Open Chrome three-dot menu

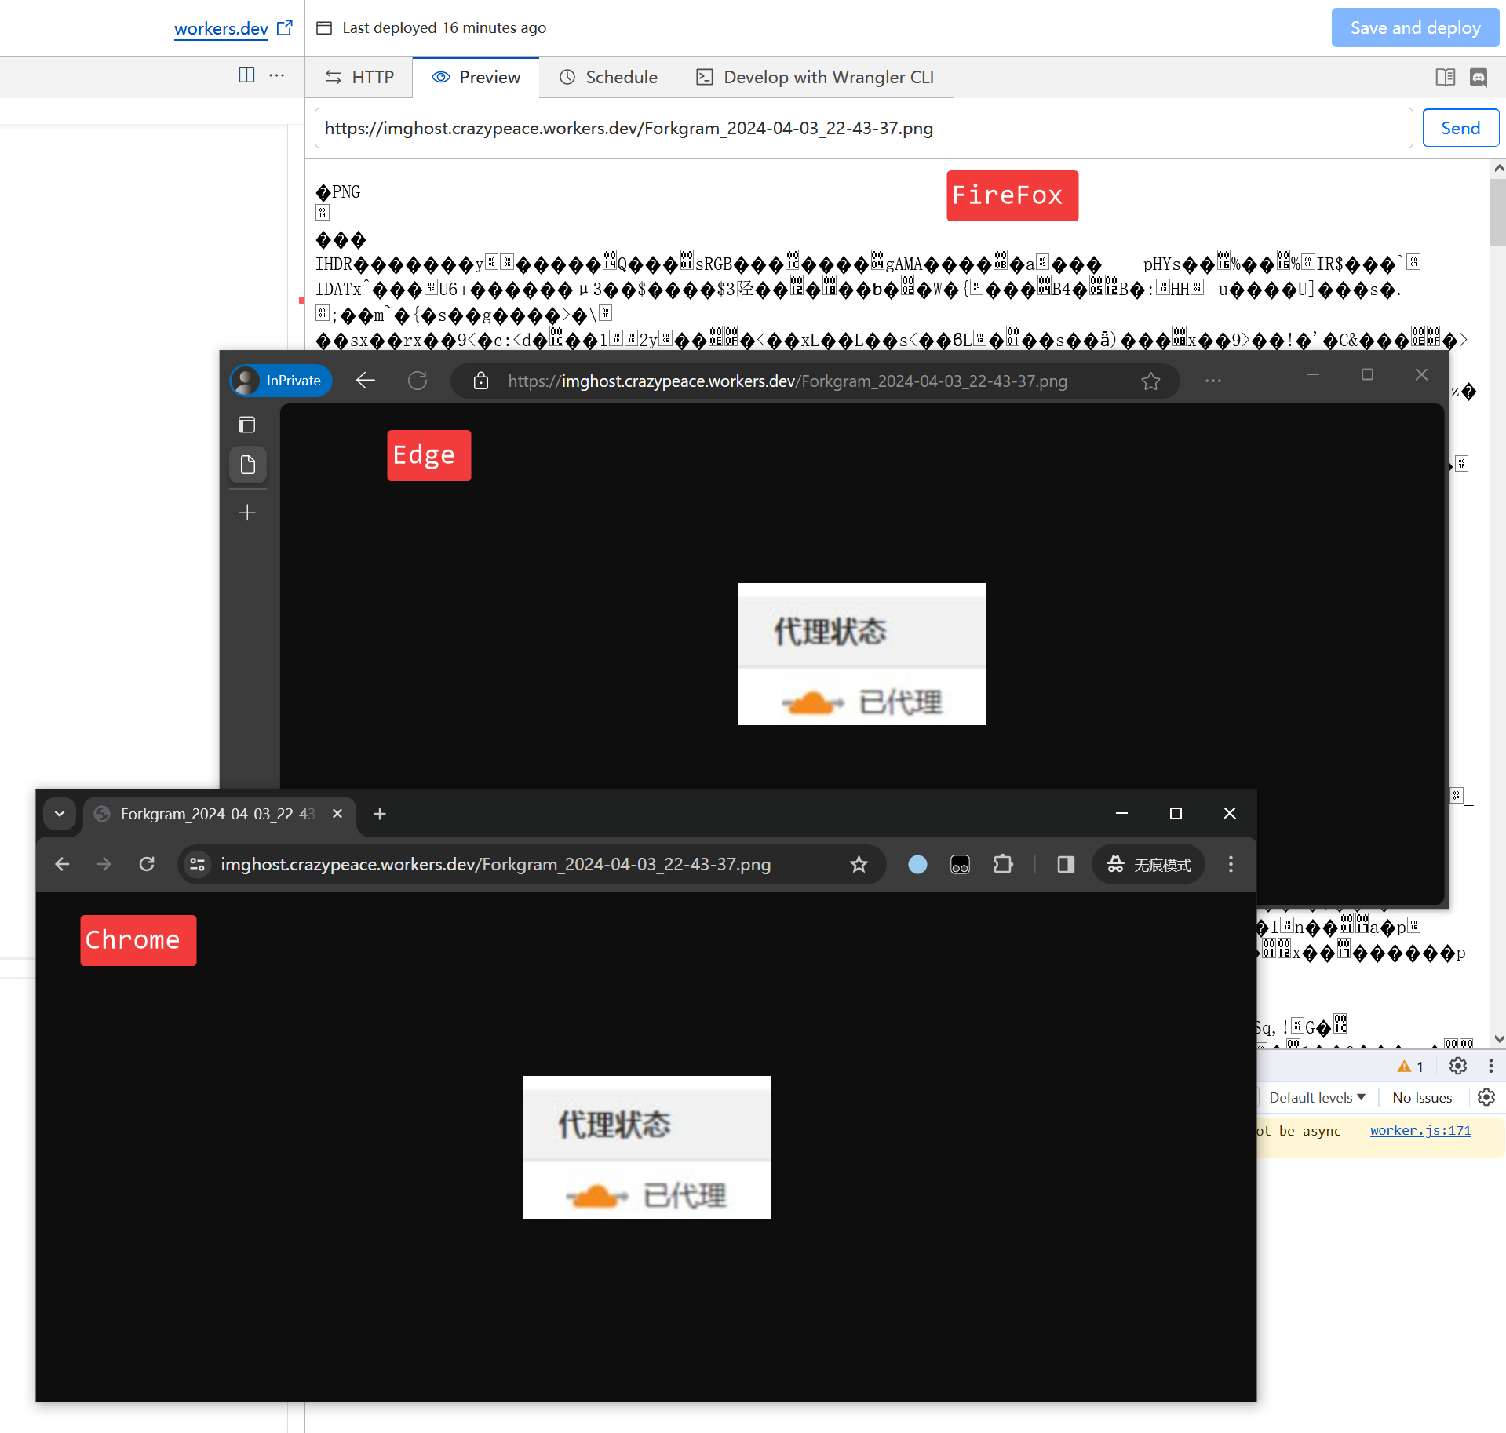[x=1231, y=864]
